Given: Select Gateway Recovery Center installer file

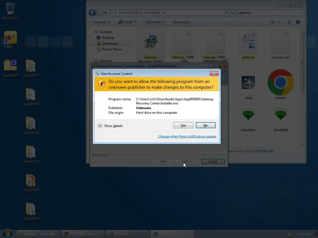Looking at the screenshot, I should (x=150, y=46).
